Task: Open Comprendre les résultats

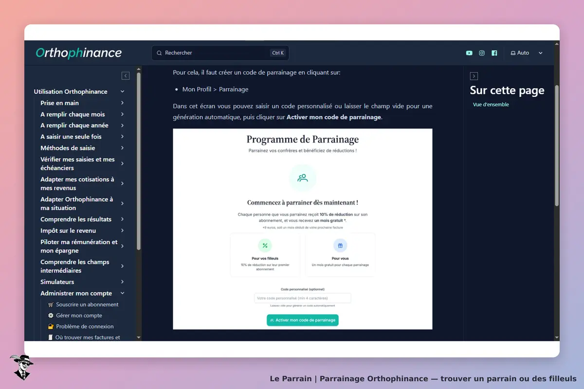Action: 76,219
